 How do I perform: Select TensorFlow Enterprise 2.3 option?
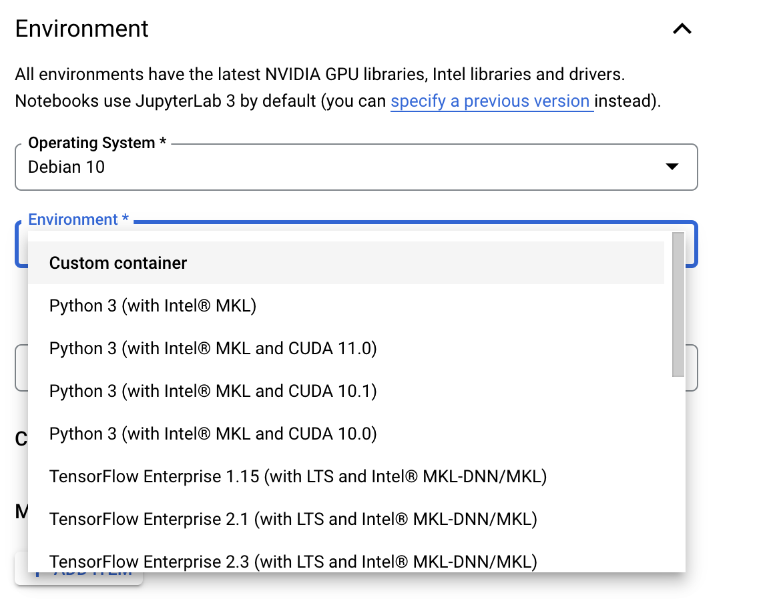pos(346,556)
